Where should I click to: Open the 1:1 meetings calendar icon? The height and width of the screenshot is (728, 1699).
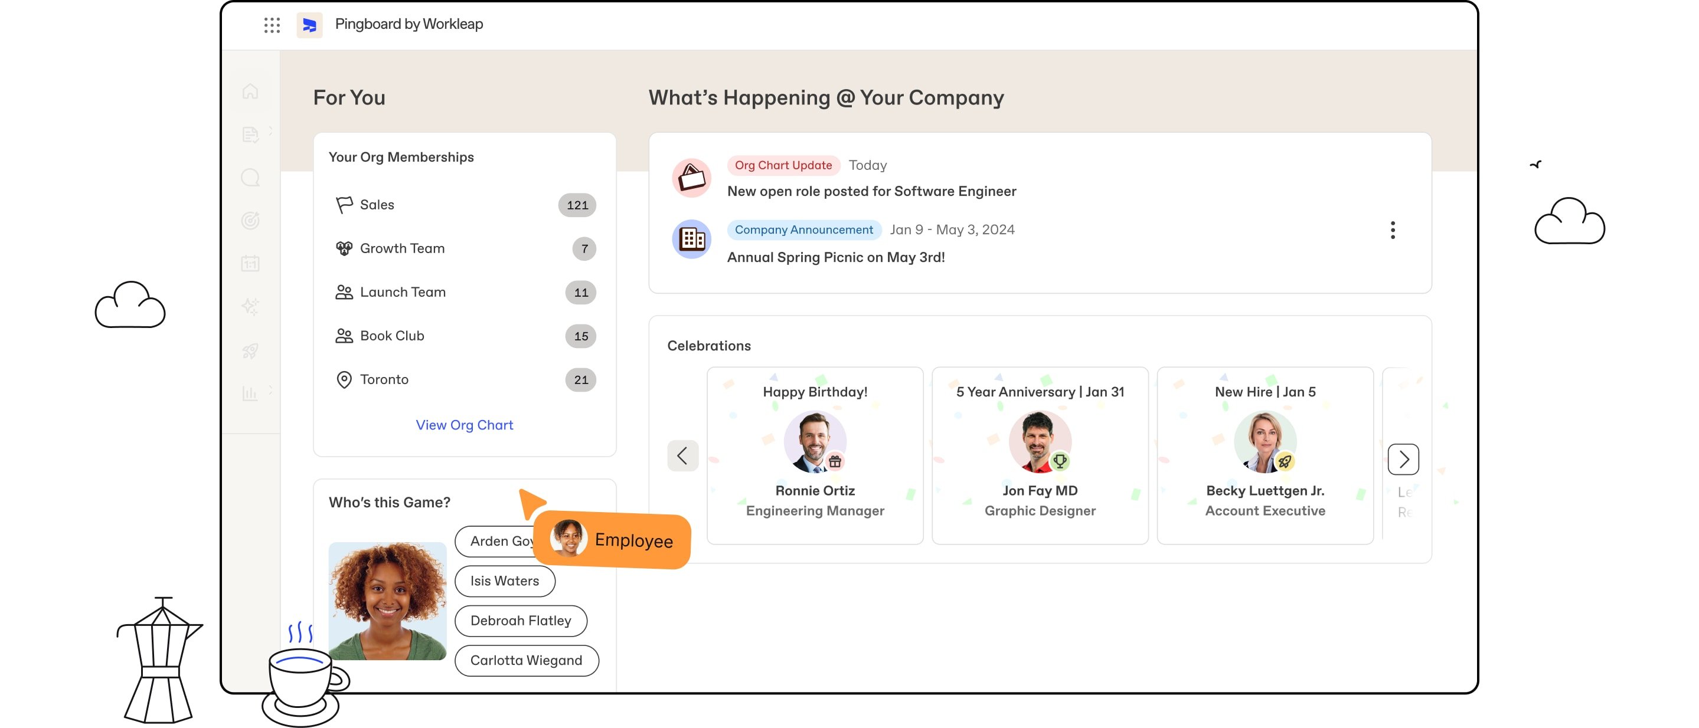[250, 264]
